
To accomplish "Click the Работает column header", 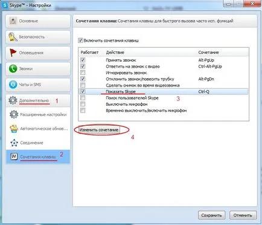I will click(89, 52).
